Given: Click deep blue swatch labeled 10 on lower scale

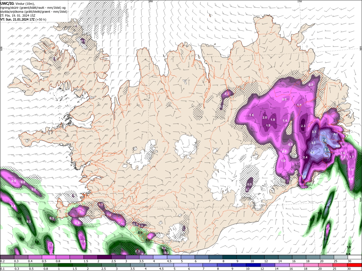Looking at the screenshot, I should point(253,265).
